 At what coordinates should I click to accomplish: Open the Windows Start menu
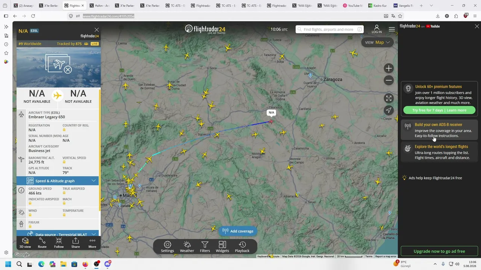(x=8, y=264)
